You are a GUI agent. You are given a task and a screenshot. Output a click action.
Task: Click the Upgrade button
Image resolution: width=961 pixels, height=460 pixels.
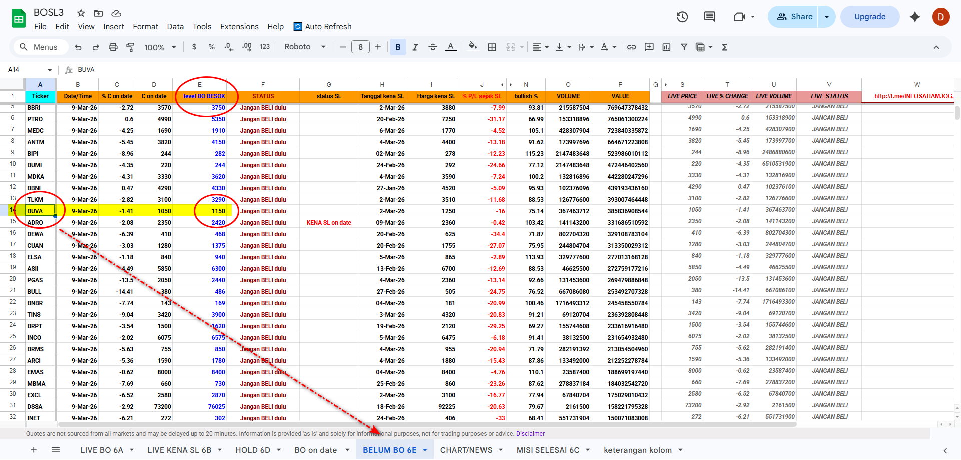click(x=869, y=17)
